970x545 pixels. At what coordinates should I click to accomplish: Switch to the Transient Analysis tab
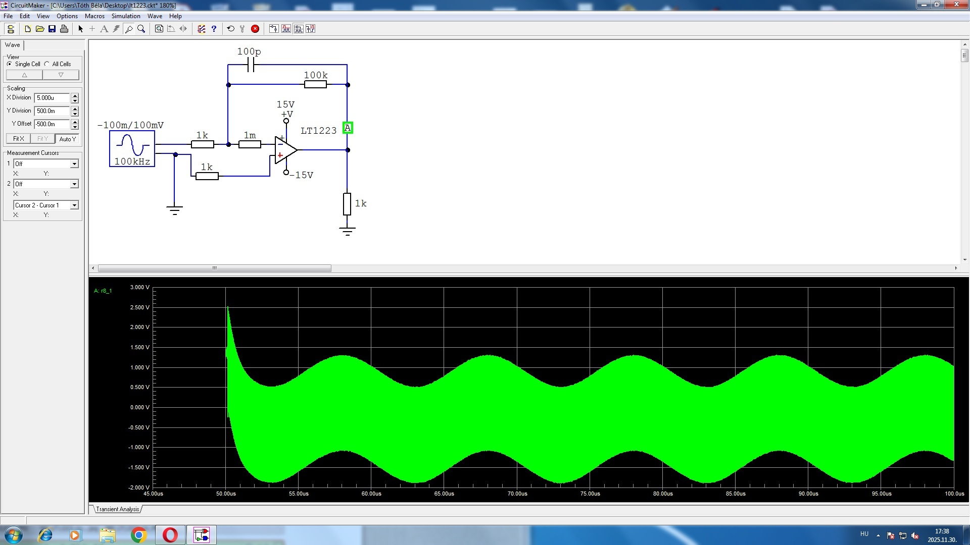point(117,509)
